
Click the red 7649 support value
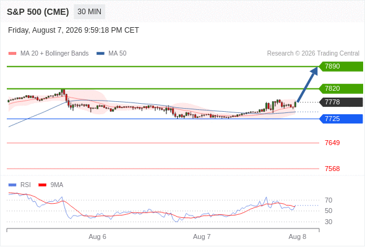(332, 143)
